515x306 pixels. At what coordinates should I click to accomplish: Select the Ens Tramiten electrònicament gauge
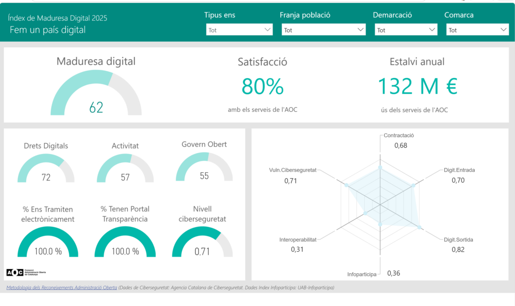point(48,242)
